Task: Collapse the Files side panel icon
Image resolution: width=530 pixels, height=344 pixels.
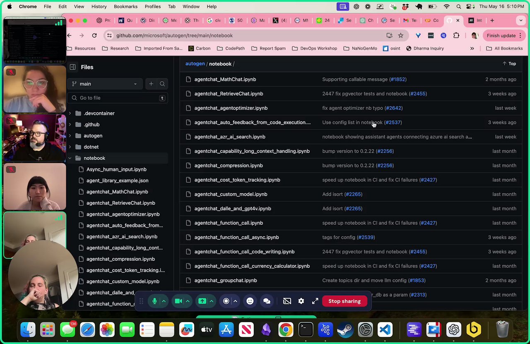Action: click(72, 67)
